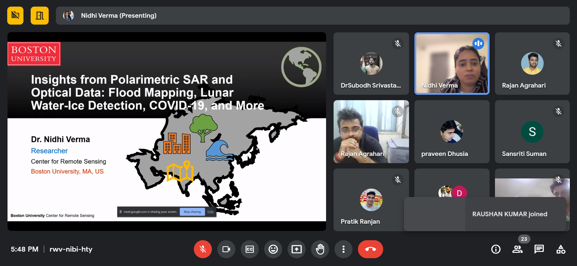
Task: Click the yellow door extension icon
Action: (40, 16)
